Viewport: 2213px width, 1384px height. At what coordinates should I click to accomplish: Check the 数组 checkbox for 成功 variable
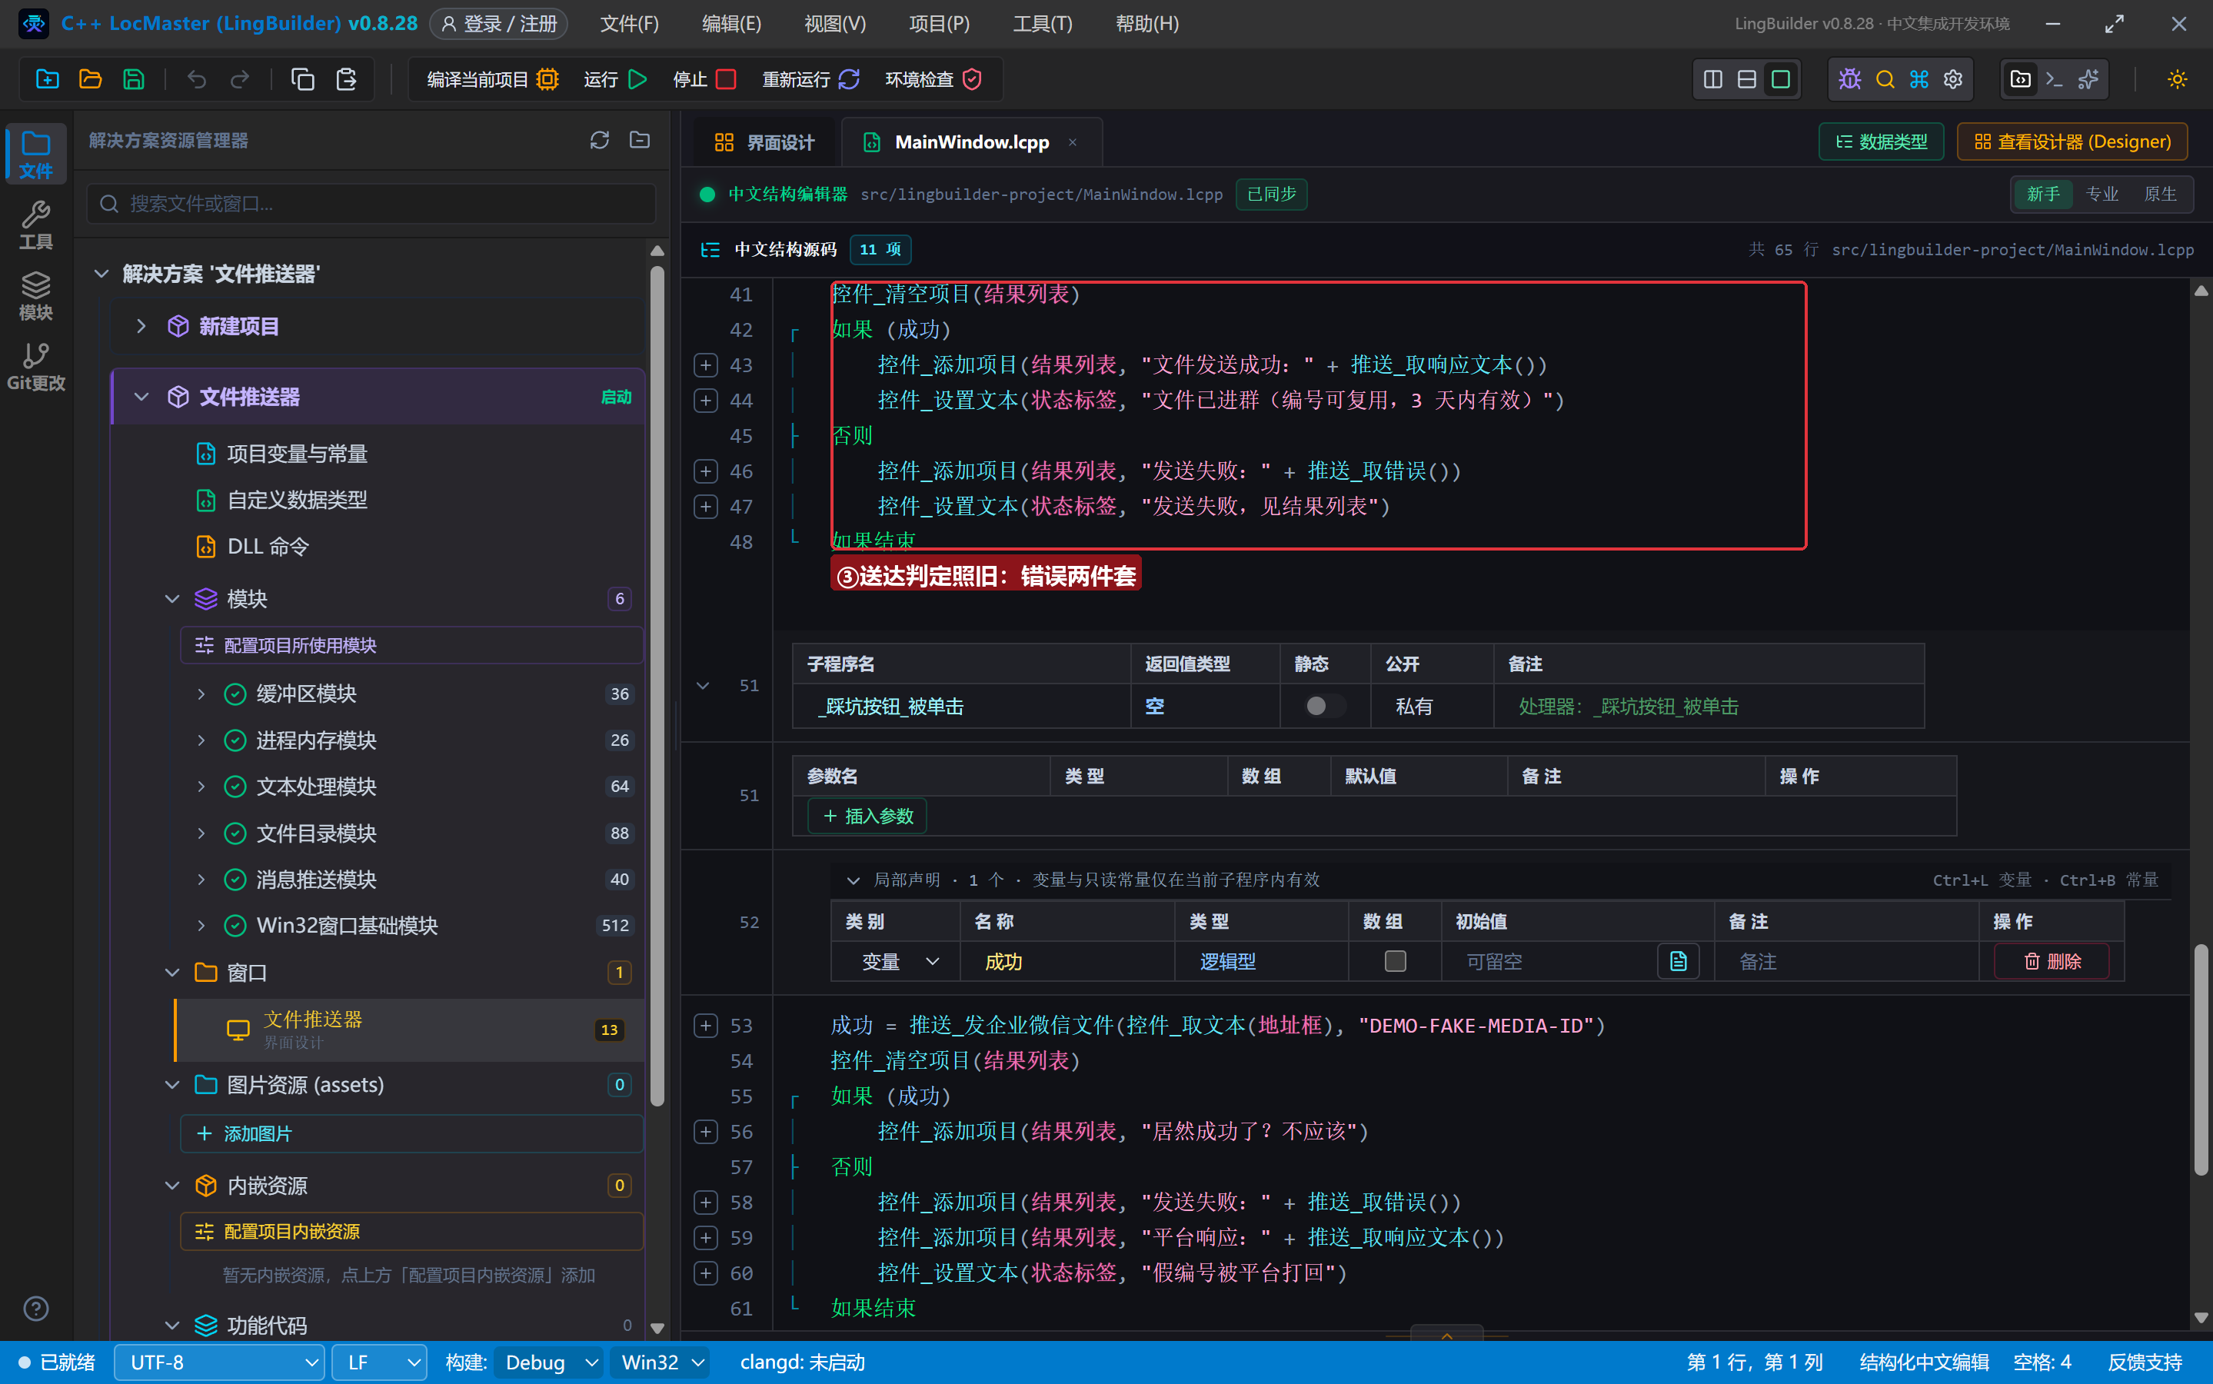(1395, 961)
